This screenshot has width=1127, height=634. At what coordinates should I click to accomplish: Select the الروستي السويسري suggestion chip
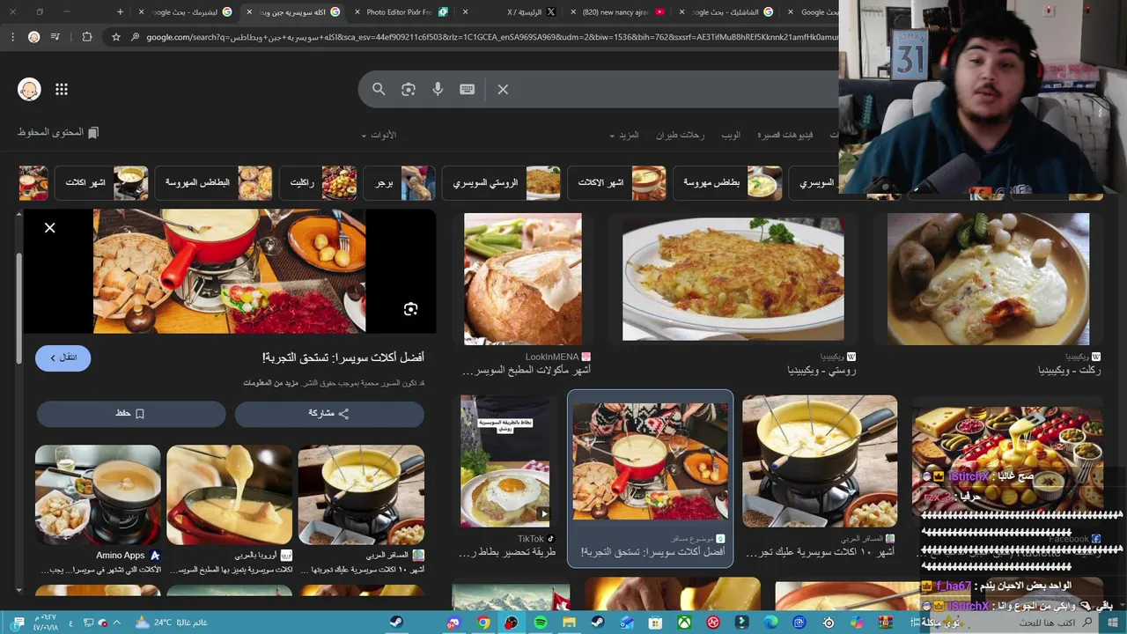tap(502, 183)
